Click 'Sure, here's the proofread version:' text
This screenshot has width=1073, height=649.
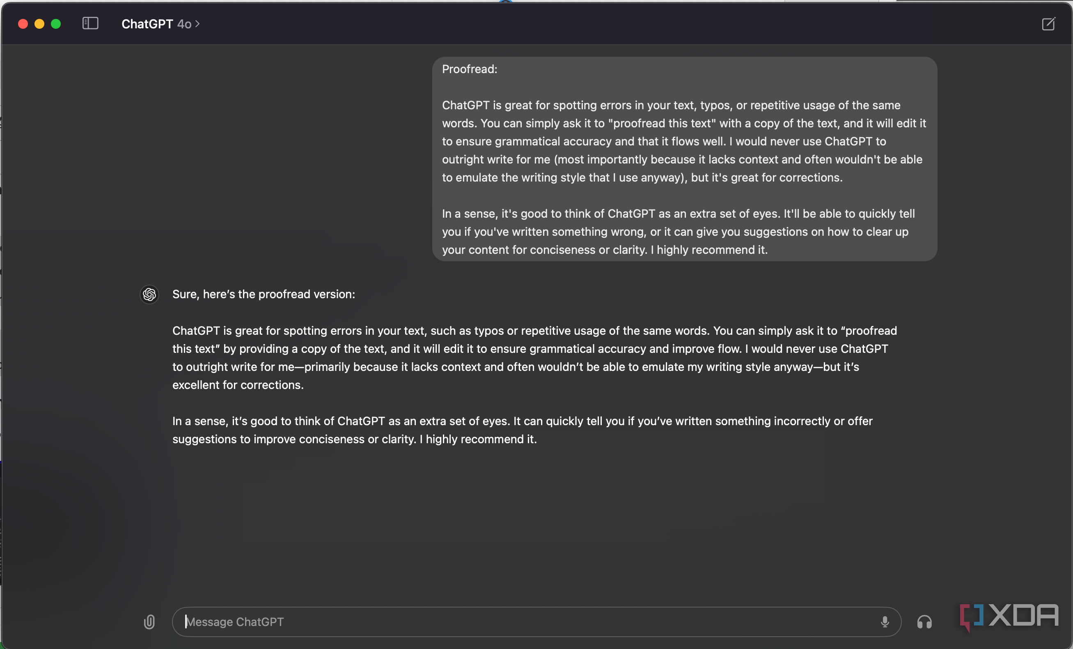(264, 294)
